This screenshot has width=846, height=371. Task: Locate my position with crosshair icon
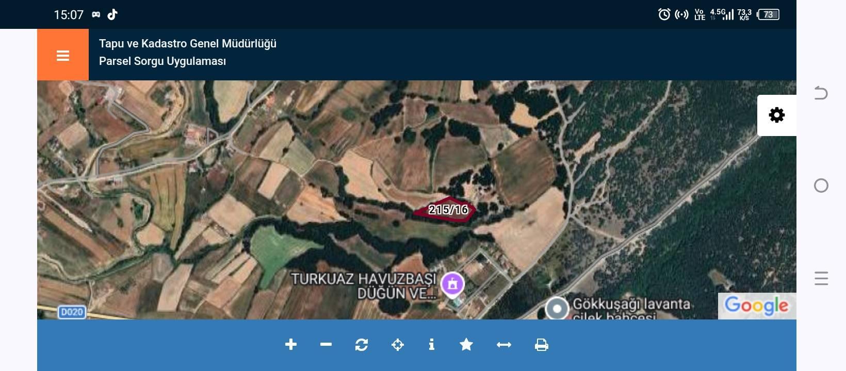(x=398, y=345)
